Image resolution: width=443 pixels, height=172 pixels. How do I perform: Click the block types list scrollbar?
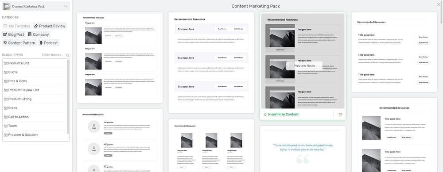pyautogui.click(x=68, y=96)
